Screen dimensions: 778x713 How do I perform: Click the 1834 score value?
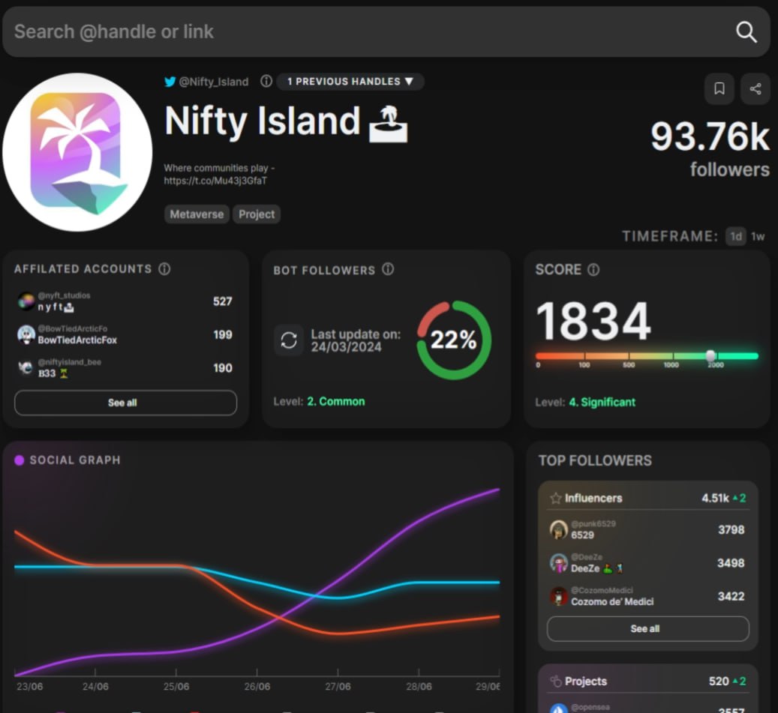click(593, 322)
